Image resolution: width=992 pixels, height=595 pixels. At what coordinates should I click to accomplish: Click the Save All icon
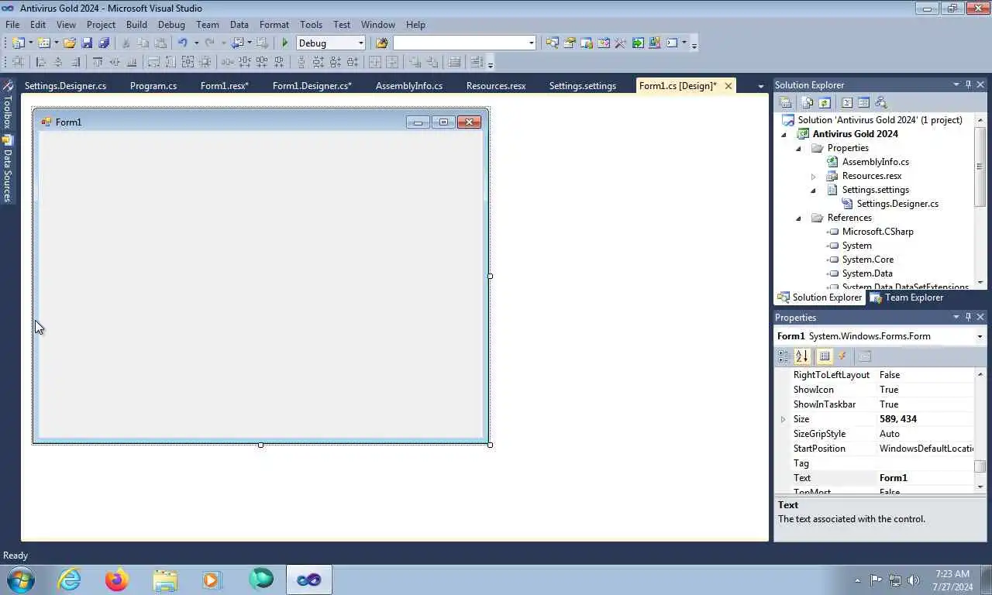tap(104, 43)
